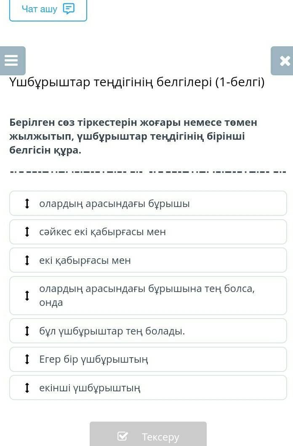This screenshot has height=446, width=293.
Task: Select phrase item екі қабырғасы мен
Action: (x=148, y=260)
